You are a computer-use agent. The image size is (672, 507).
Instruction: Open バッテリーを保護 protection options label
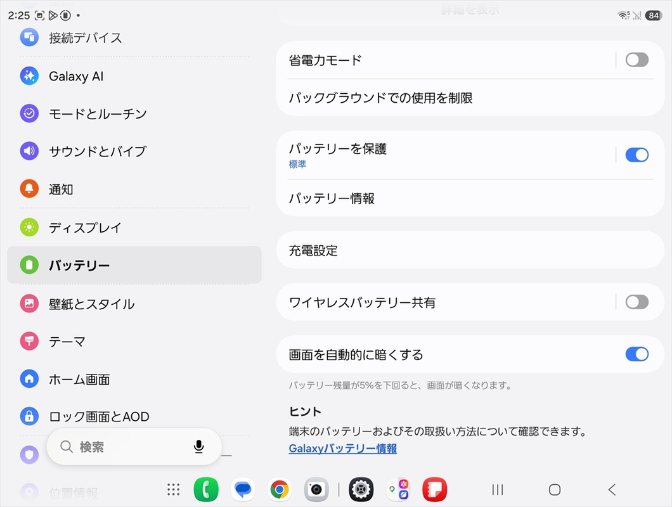coord(338,149)
